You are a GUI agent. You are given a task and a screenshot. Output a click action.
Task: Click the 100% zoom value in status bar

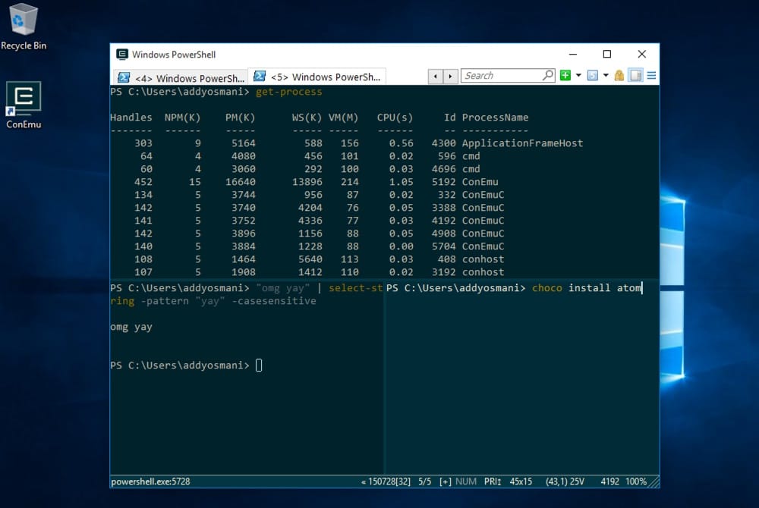tap(637, 482)
